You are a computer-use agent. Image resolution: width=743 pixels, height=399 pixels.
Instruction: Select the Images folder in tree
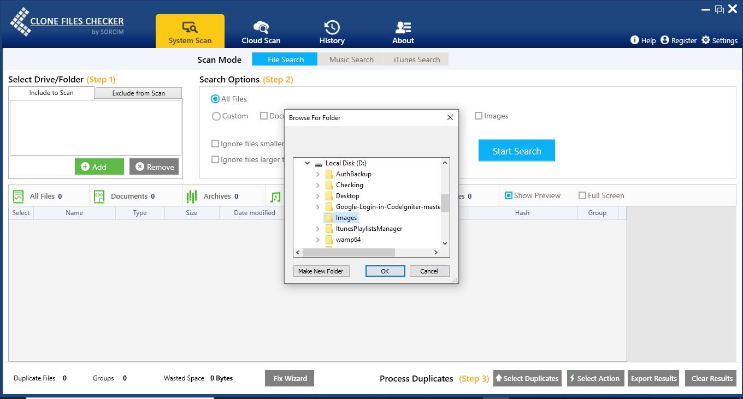[x=346, y=218]
